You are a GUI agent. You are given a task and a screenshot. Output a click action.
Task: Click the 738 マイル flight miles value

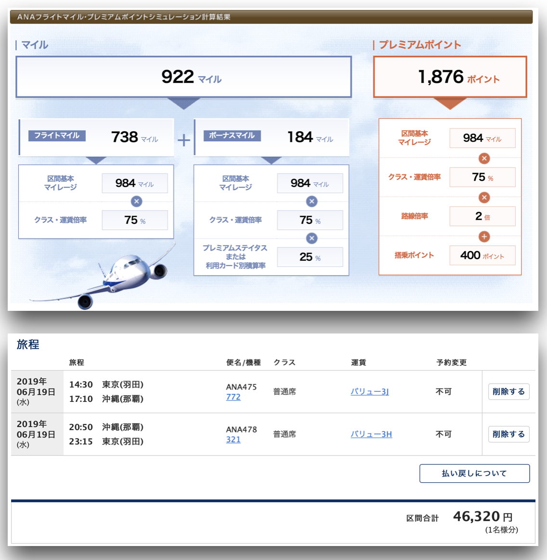coord(134,137)
